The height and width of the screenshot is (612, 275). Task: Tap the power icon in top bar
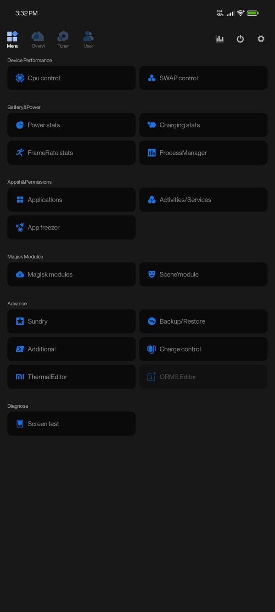tap(240, 39)
